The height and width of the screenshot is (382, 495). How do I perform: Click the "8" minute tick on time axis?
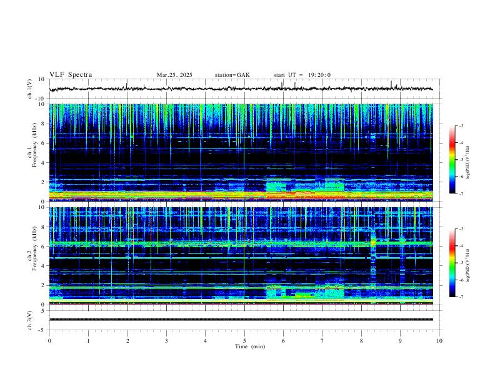361,341
